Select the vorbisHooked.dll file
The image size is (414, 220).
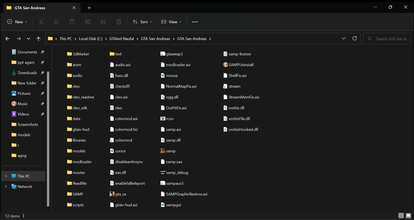(x=241, y=129)
